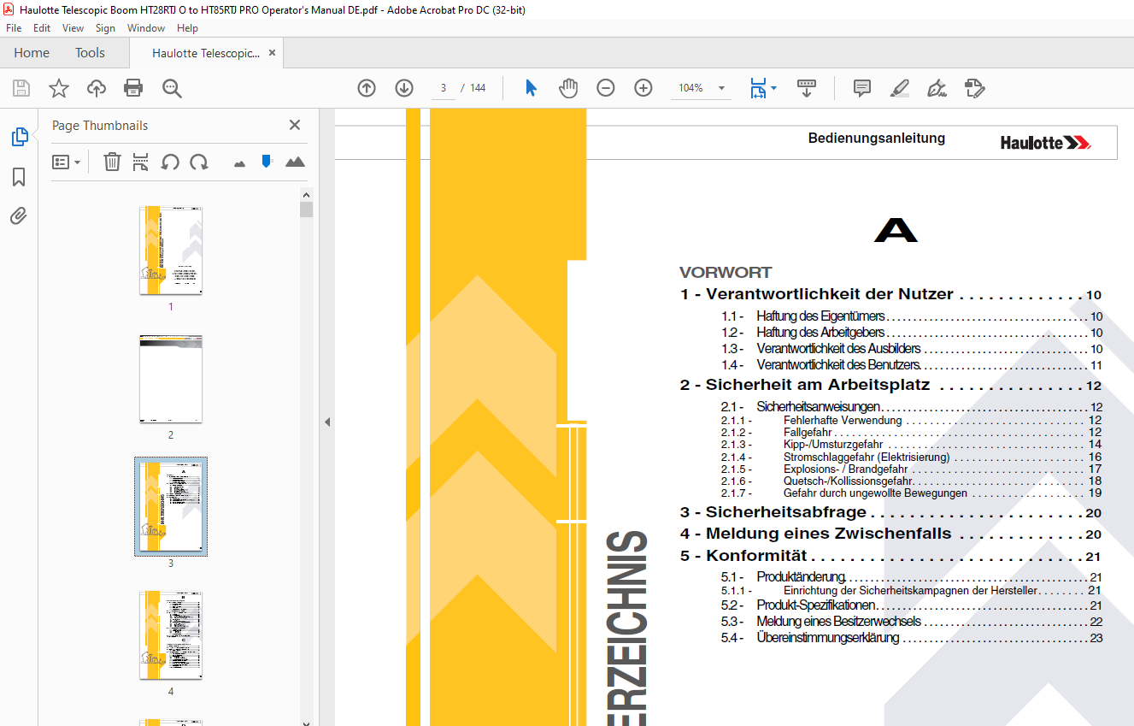1134x726 pixels.
Task: Select page 4 thumbnail
Action: (171, 635)
